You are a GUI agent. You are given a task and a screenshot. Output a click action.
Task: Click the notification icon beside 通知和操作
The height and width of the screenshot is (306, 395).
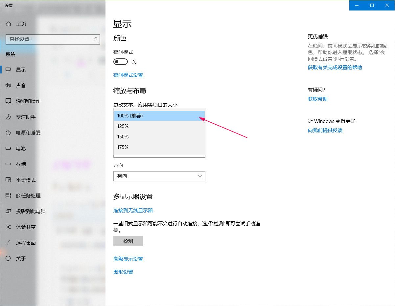click(x=8, y=101)
